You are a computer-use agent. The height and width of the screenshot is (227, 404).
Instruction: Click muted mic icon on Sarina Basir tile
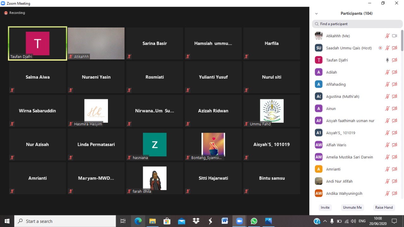tap(129, 57)
